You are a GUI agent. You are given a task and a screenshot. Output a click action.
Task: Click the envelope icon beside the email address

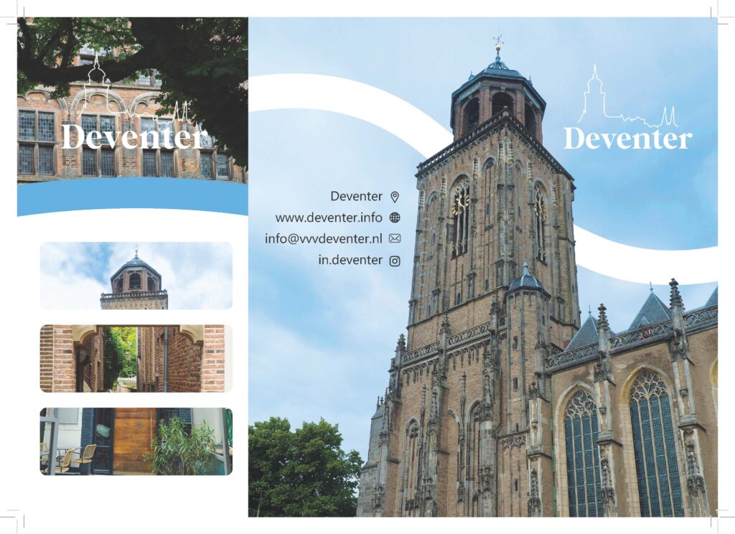tap(395, 238)
